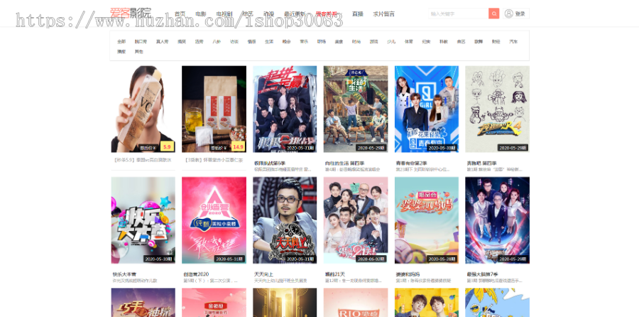Viewport: 639px width, 317px height.
Task: Click the 5.9 price tag
Action: point(167,146)
